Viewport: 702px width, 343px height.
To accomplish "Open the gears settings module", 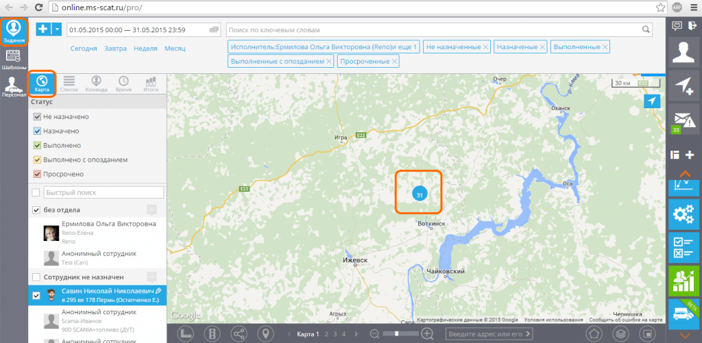I will 683,215.
